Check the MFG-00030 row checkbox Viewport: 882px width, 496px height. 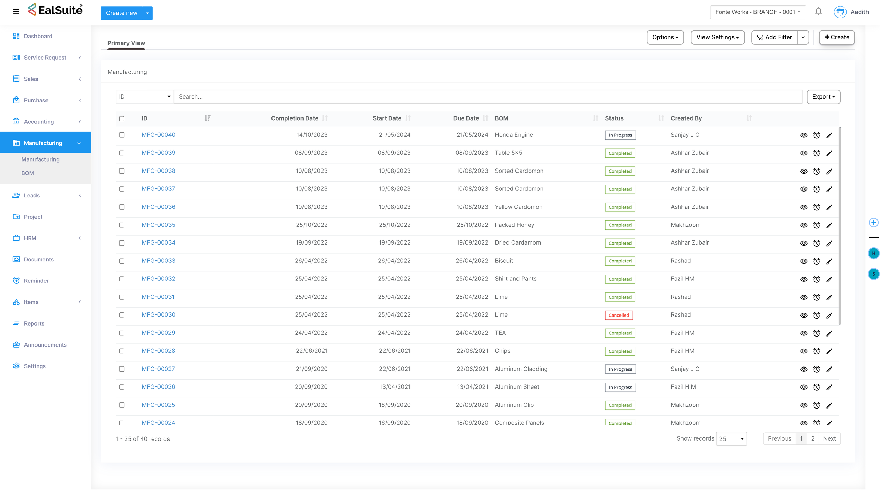[122, 315]
